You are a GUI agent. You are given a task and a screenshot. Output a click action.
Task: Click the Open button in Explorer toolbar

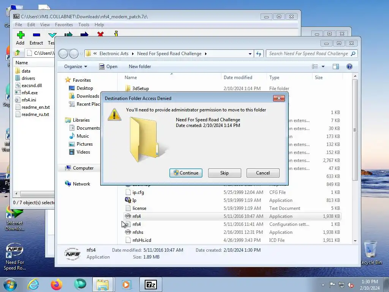click(108, 66)
